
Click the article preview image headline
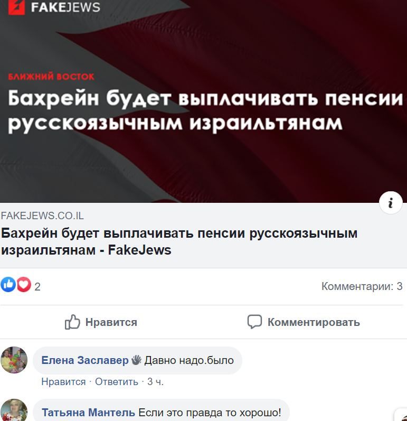[205, 110]
